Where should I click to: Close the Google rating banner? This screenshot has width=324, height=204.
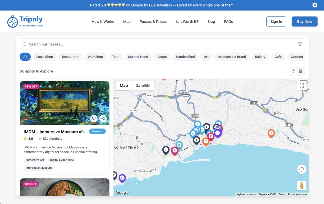point(315,5)
